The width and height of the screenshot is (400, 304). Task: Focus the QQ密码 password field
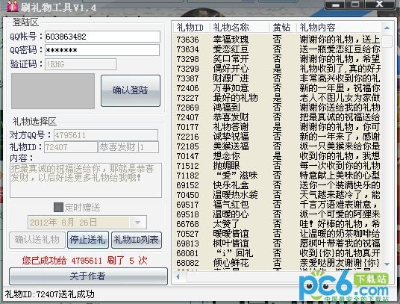102,50
